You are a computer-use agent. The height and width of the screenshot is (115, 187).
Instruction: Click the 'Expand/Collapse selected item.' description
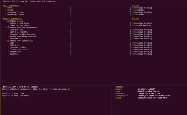154,96
